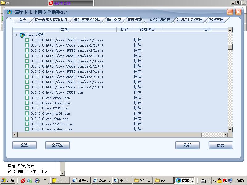Image resolution: width=247 pixels, height=185 pixels.
Task: Click the hosts list scroll right arrow
Action: coord(225,135)
